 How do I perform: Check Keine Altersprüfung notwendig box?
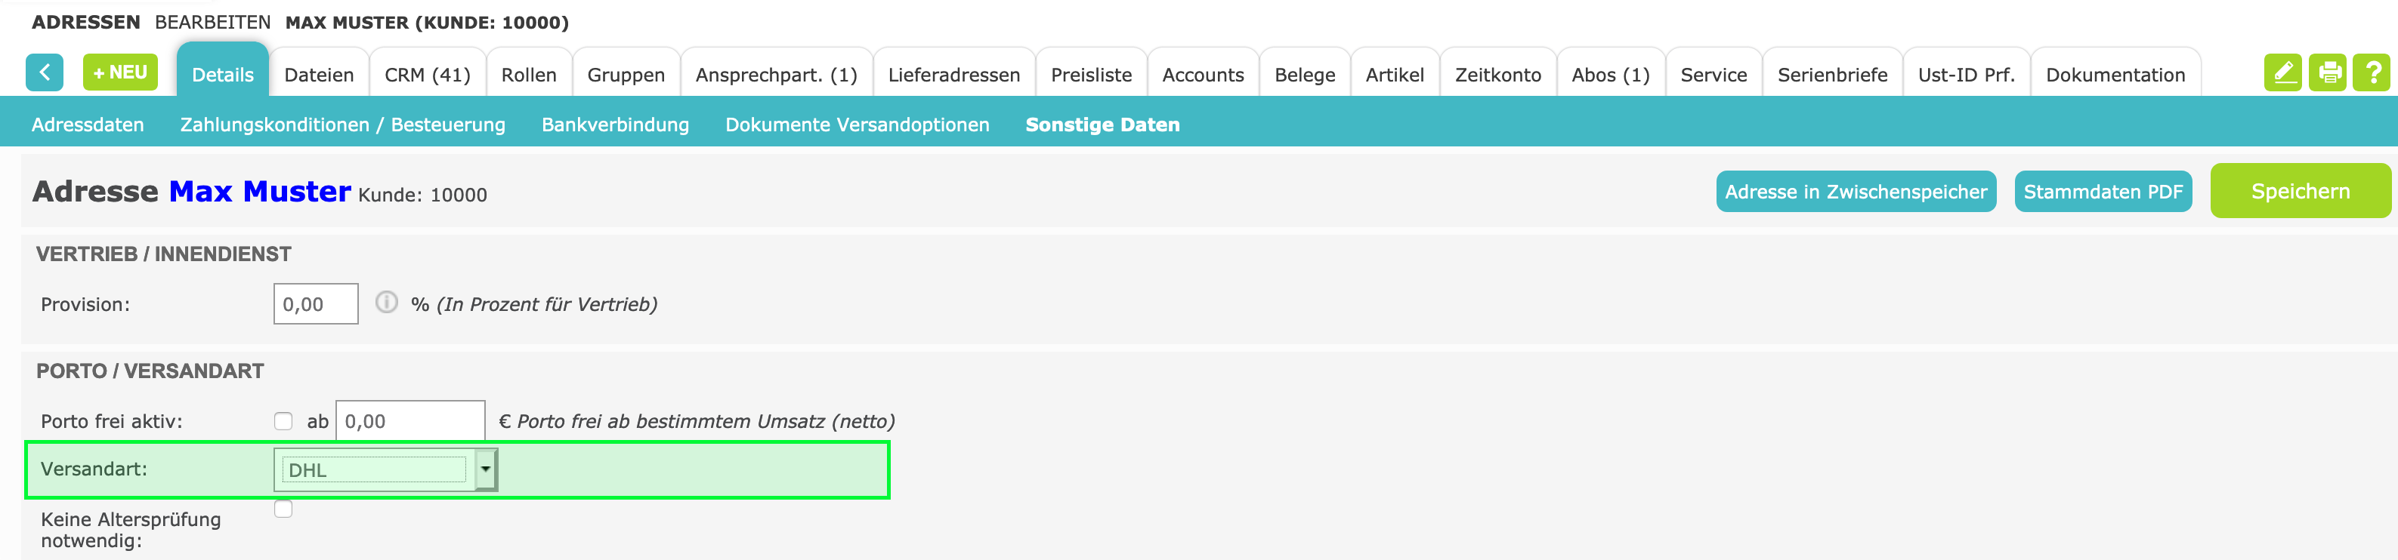point(284,509)
